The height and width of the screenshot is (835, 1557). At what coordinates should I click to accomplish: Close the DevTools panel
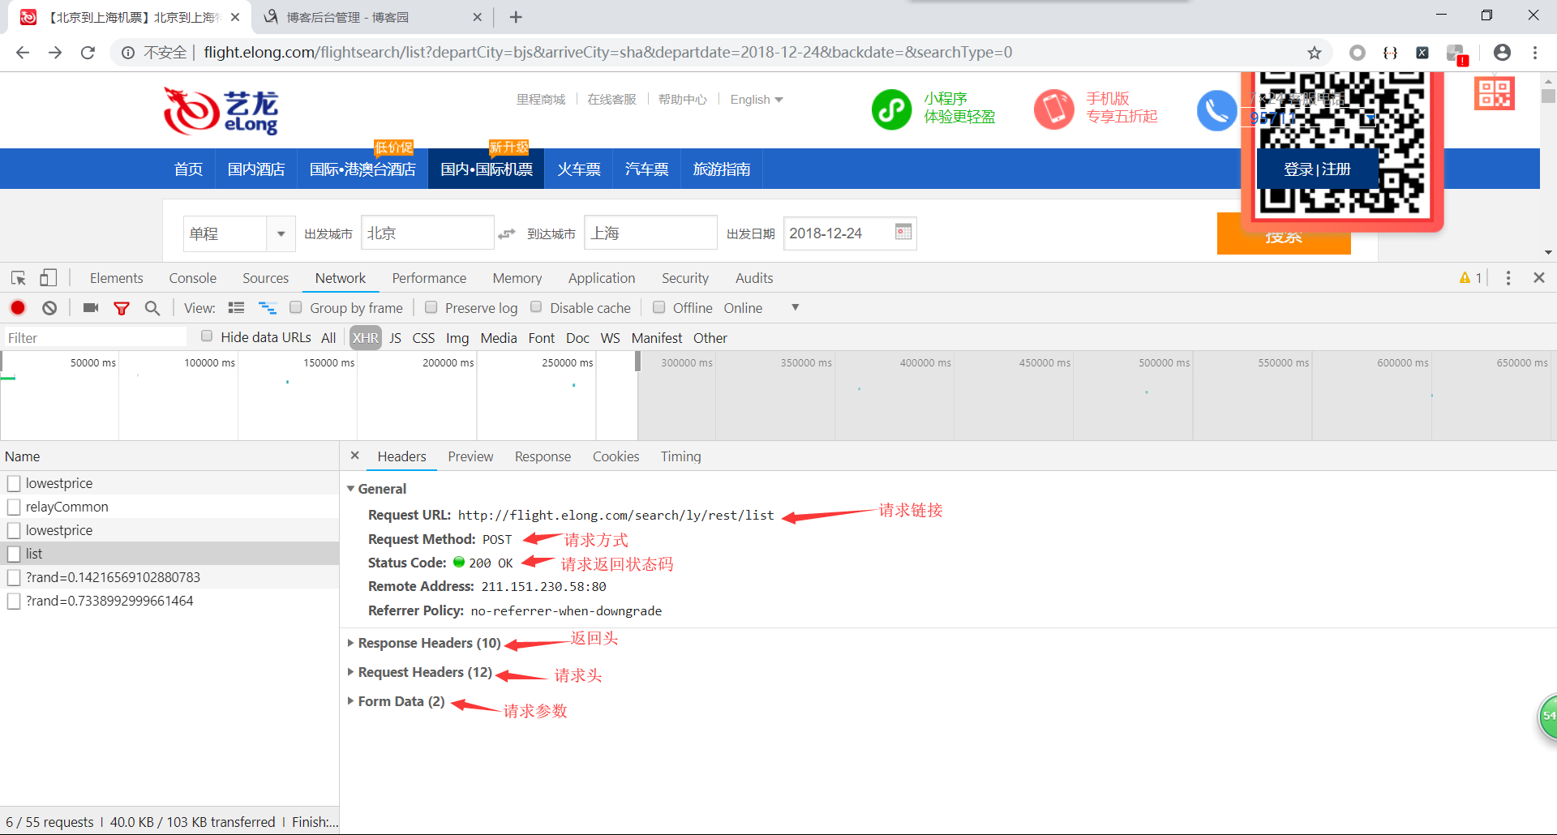[x=1539, y=278]
